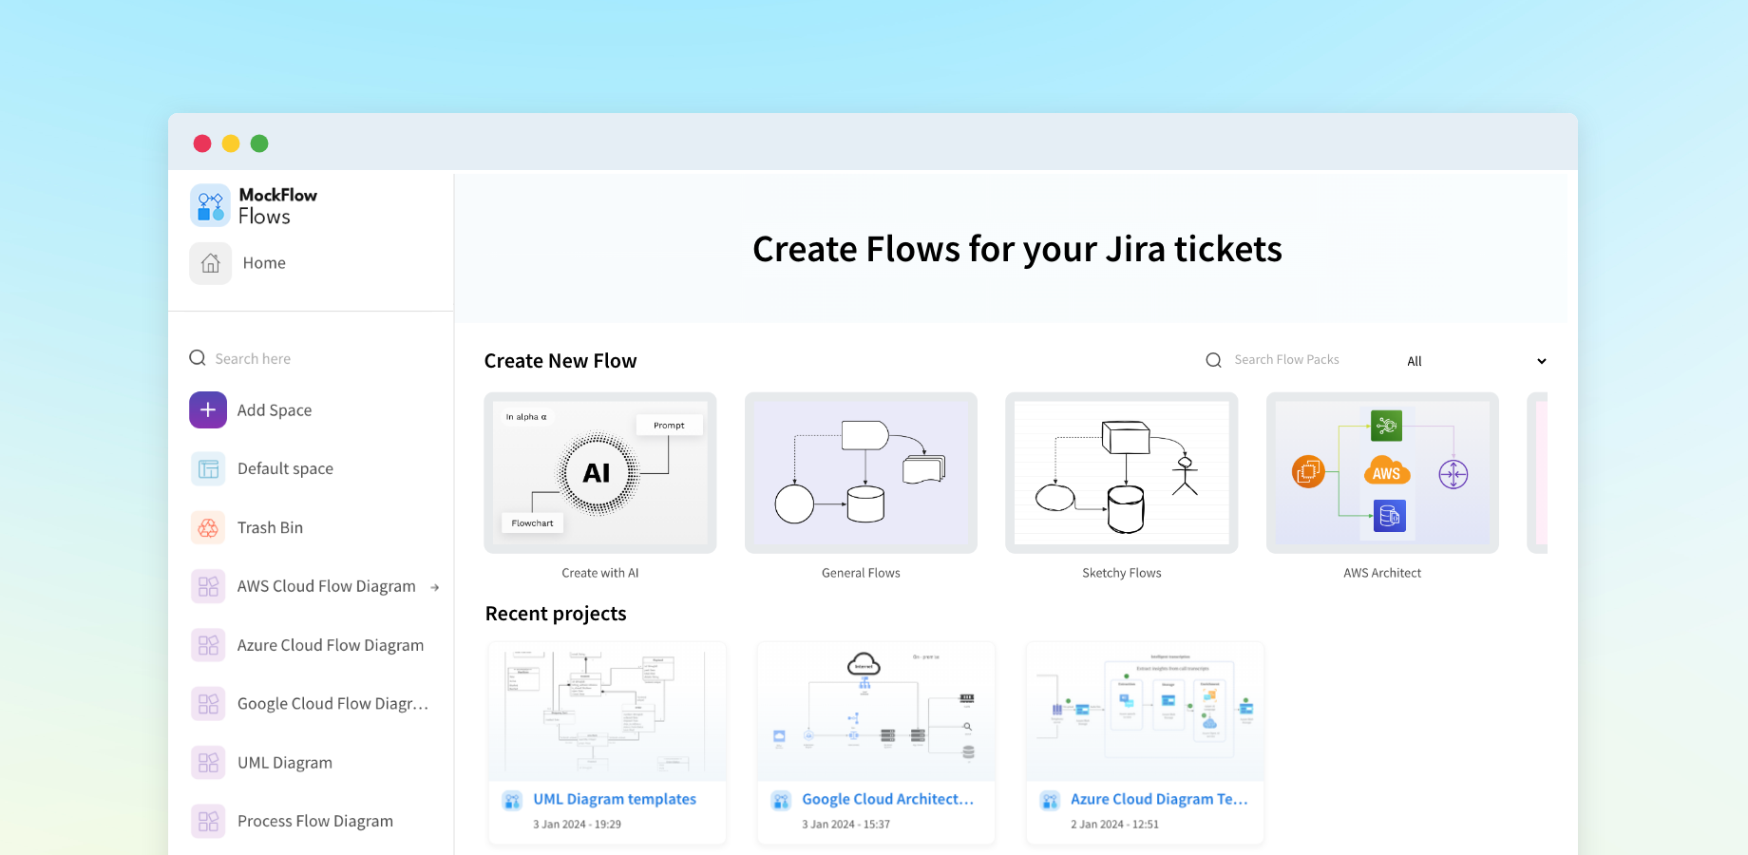Choose the Create with AI thumbnail
1748x855 pixels.
pos(600,473)
